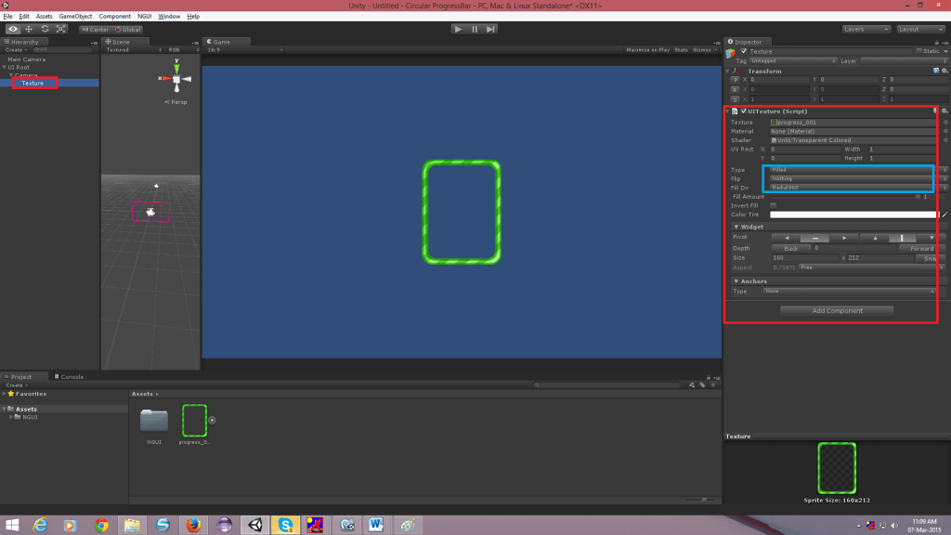Screen dimensions: 951x535
Task: Open Scene Textured draw mode dropdown
Action: [134, 50]
